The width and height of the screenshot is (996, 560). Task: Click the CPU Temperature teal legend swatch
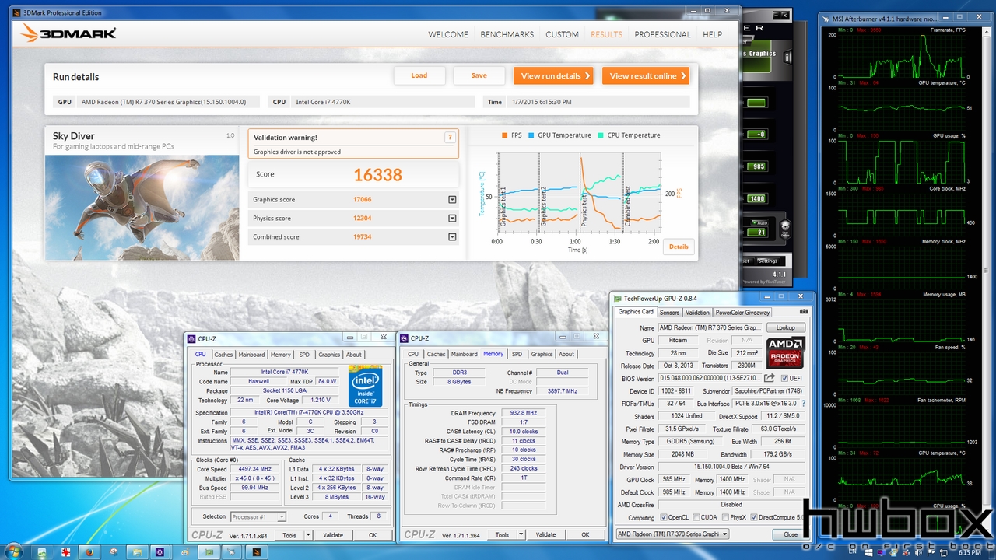[602, 135]
